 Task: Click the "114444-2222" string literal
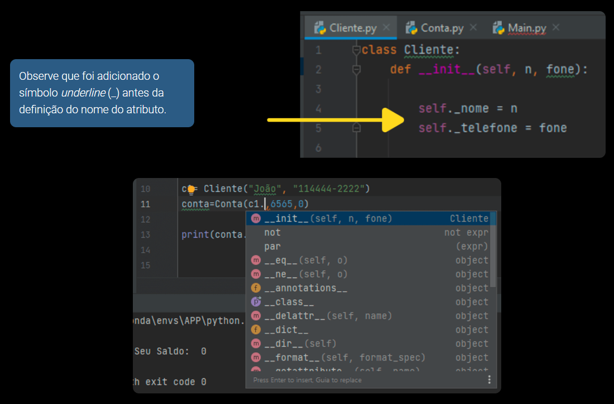[x=329, y=189]
